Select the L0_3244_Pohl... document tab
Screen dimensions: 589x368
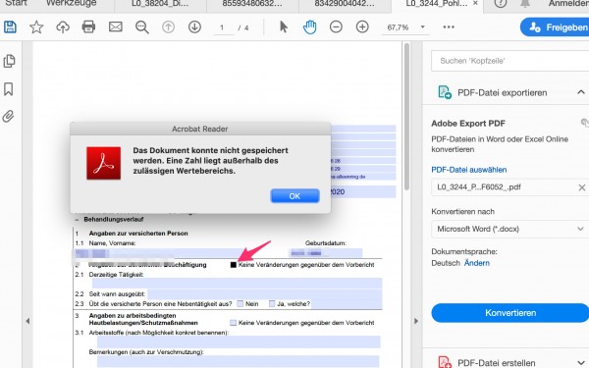(x=437, y=3)
